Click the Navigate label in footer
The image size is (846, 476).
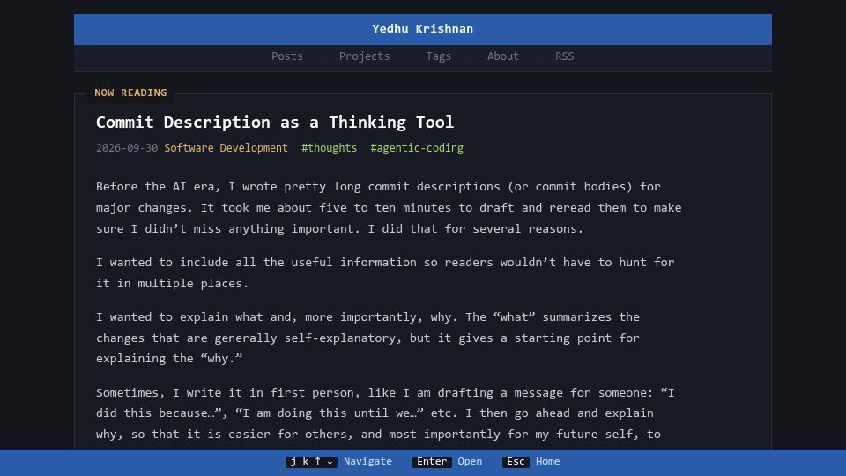click(x=368, y=461)
